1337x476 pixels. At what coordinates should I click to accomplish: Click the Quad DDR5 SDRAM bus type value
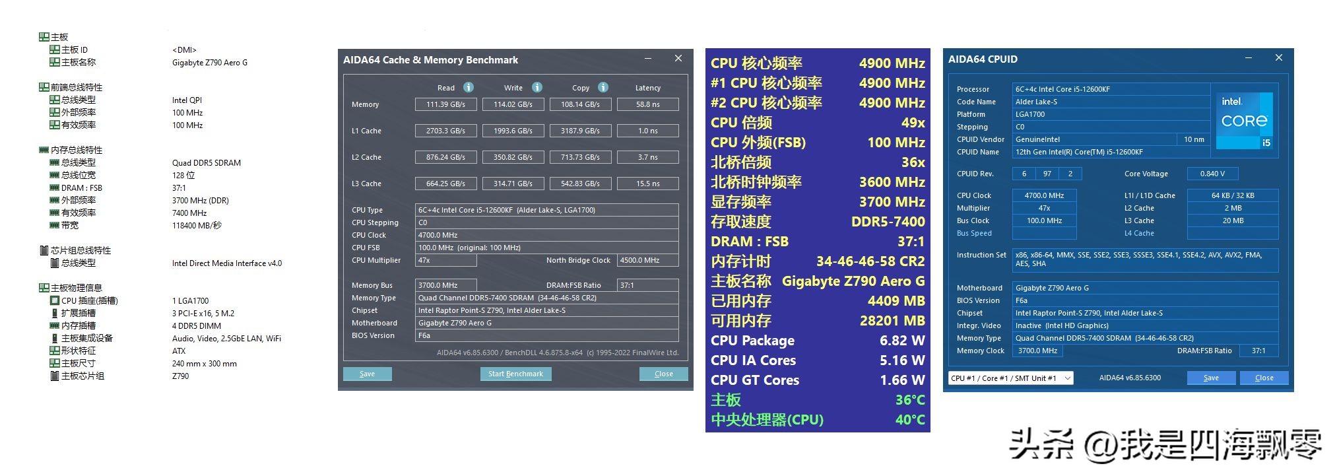(207, 163)
